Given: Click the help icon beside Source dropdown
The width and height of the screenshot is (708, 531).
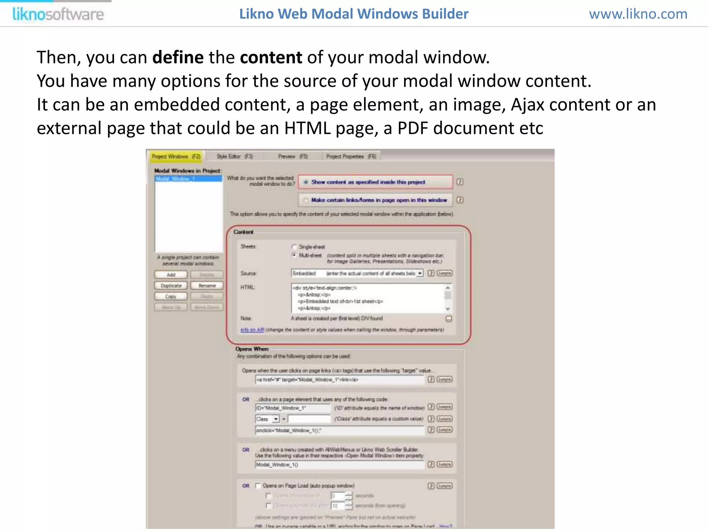Looking at the screenshot, I should tap(431, 273).
